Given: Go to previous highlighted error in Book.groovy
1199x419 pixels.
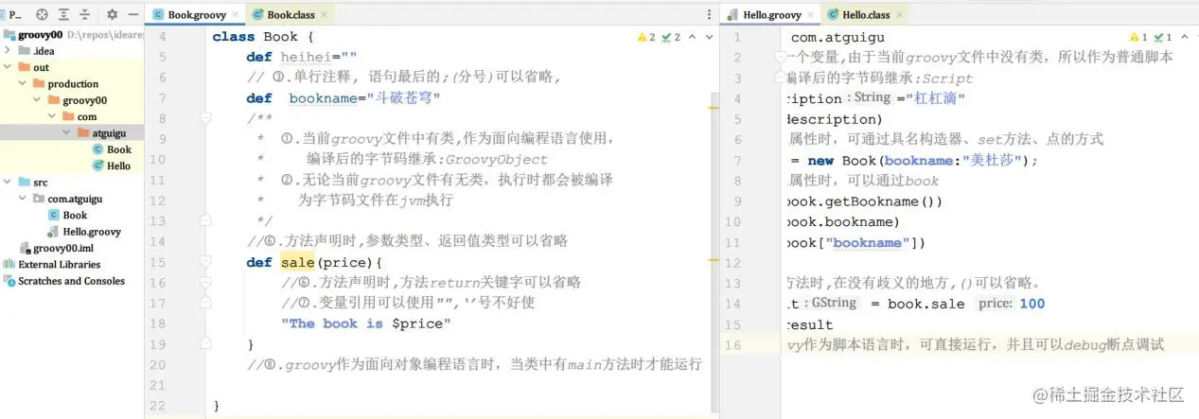Looking at the screenshot, I should [x=692, y=37].
